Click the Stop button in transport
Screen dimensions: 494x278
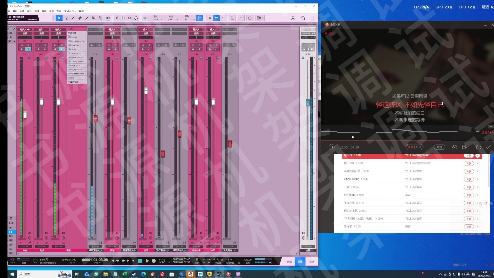(x=140, y=261)
